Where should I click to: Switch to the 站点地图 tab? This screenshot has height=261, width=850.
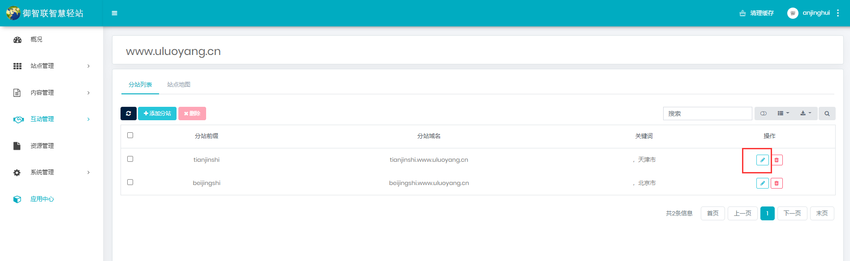click(x=179, y=84)
